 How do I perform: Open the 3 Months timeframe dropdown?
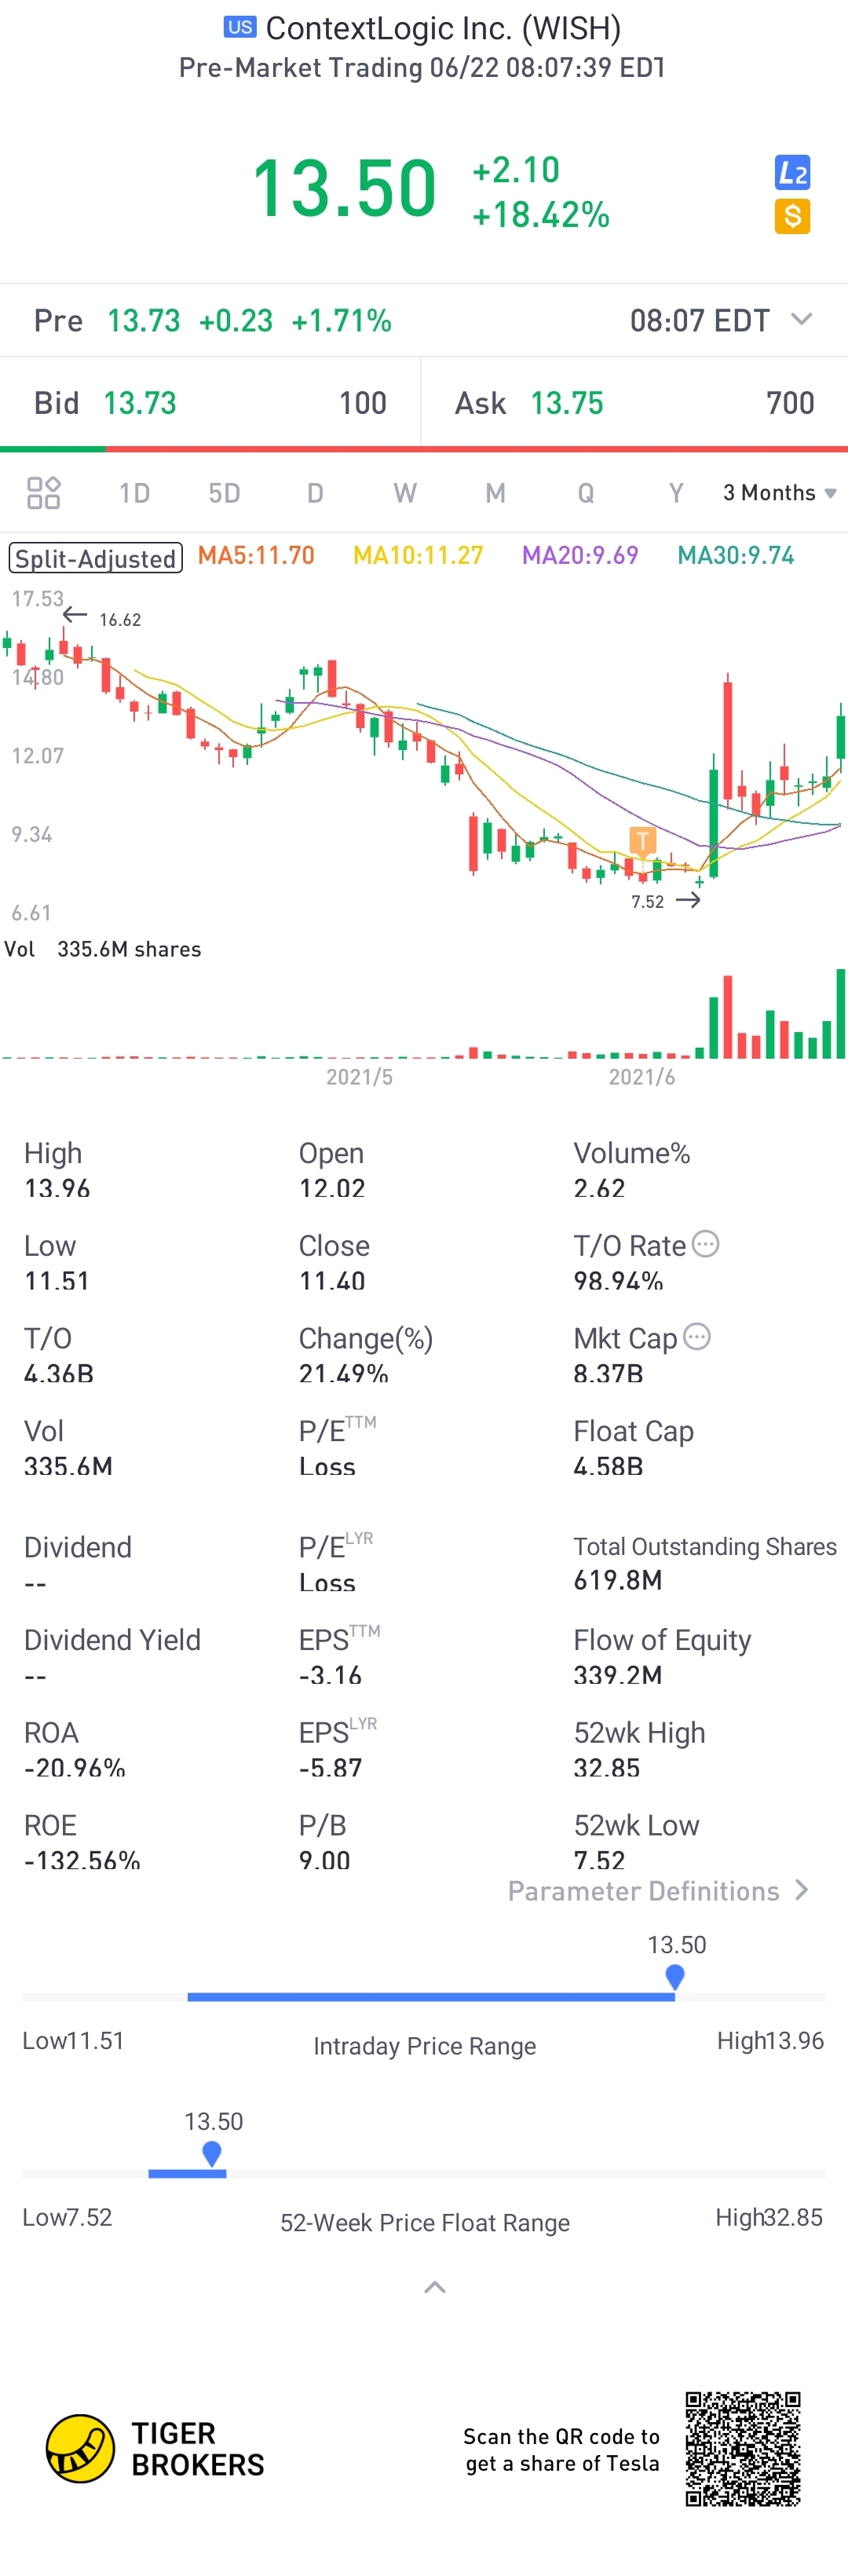[779, 493]
